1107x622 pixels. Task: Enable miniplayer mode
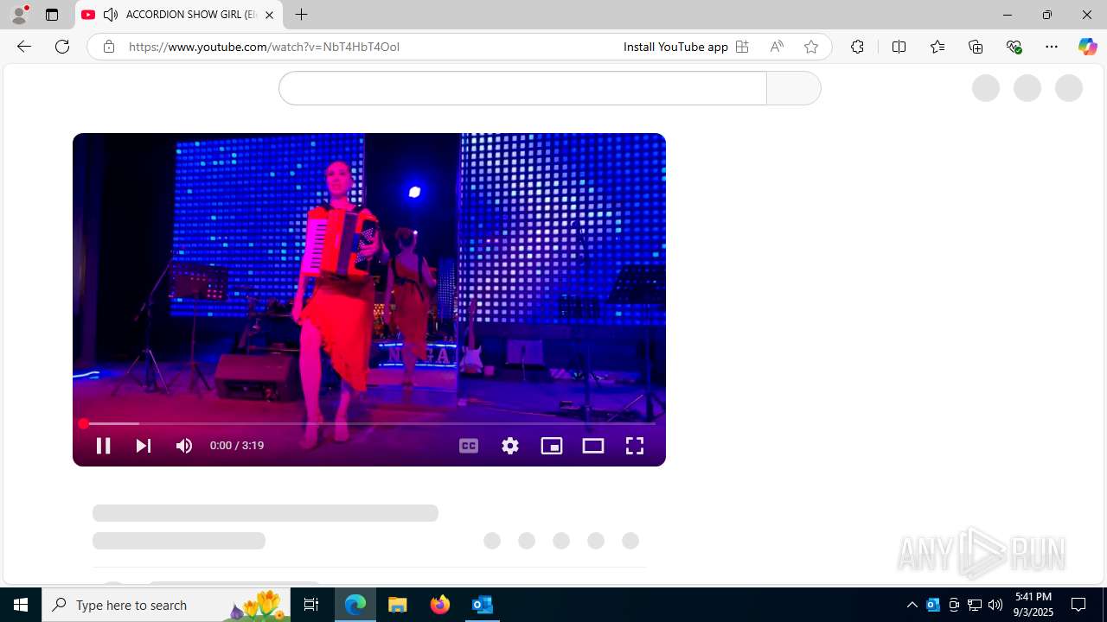[x=552, y=446]
